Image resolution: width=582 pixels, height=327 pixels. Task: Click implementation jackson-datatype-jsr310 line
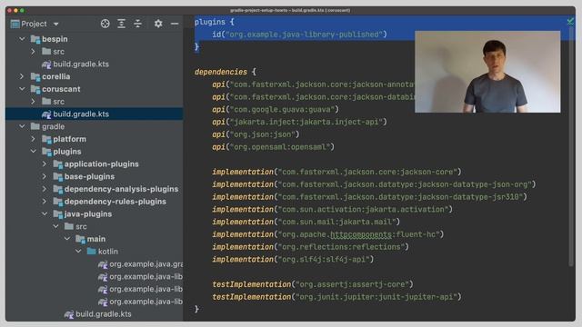coord(369,197)
